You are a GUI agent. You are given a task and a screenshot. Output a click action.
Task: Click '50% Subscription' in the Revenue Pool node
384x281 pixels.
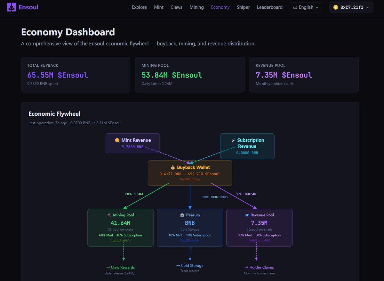point(268,235)
